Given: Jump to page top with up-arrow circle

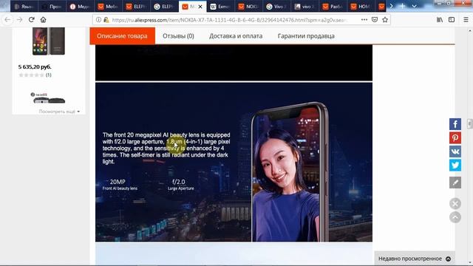Looking at the screenshot, I should click(455, 217).
